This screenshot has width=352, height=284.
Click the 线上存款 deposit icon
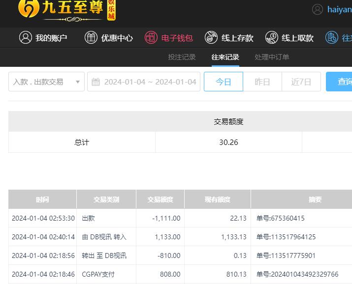pos(211,38)
